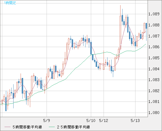Select the 1.082 price axis label
Screen dimensions: 162x131
click(154, 91)
